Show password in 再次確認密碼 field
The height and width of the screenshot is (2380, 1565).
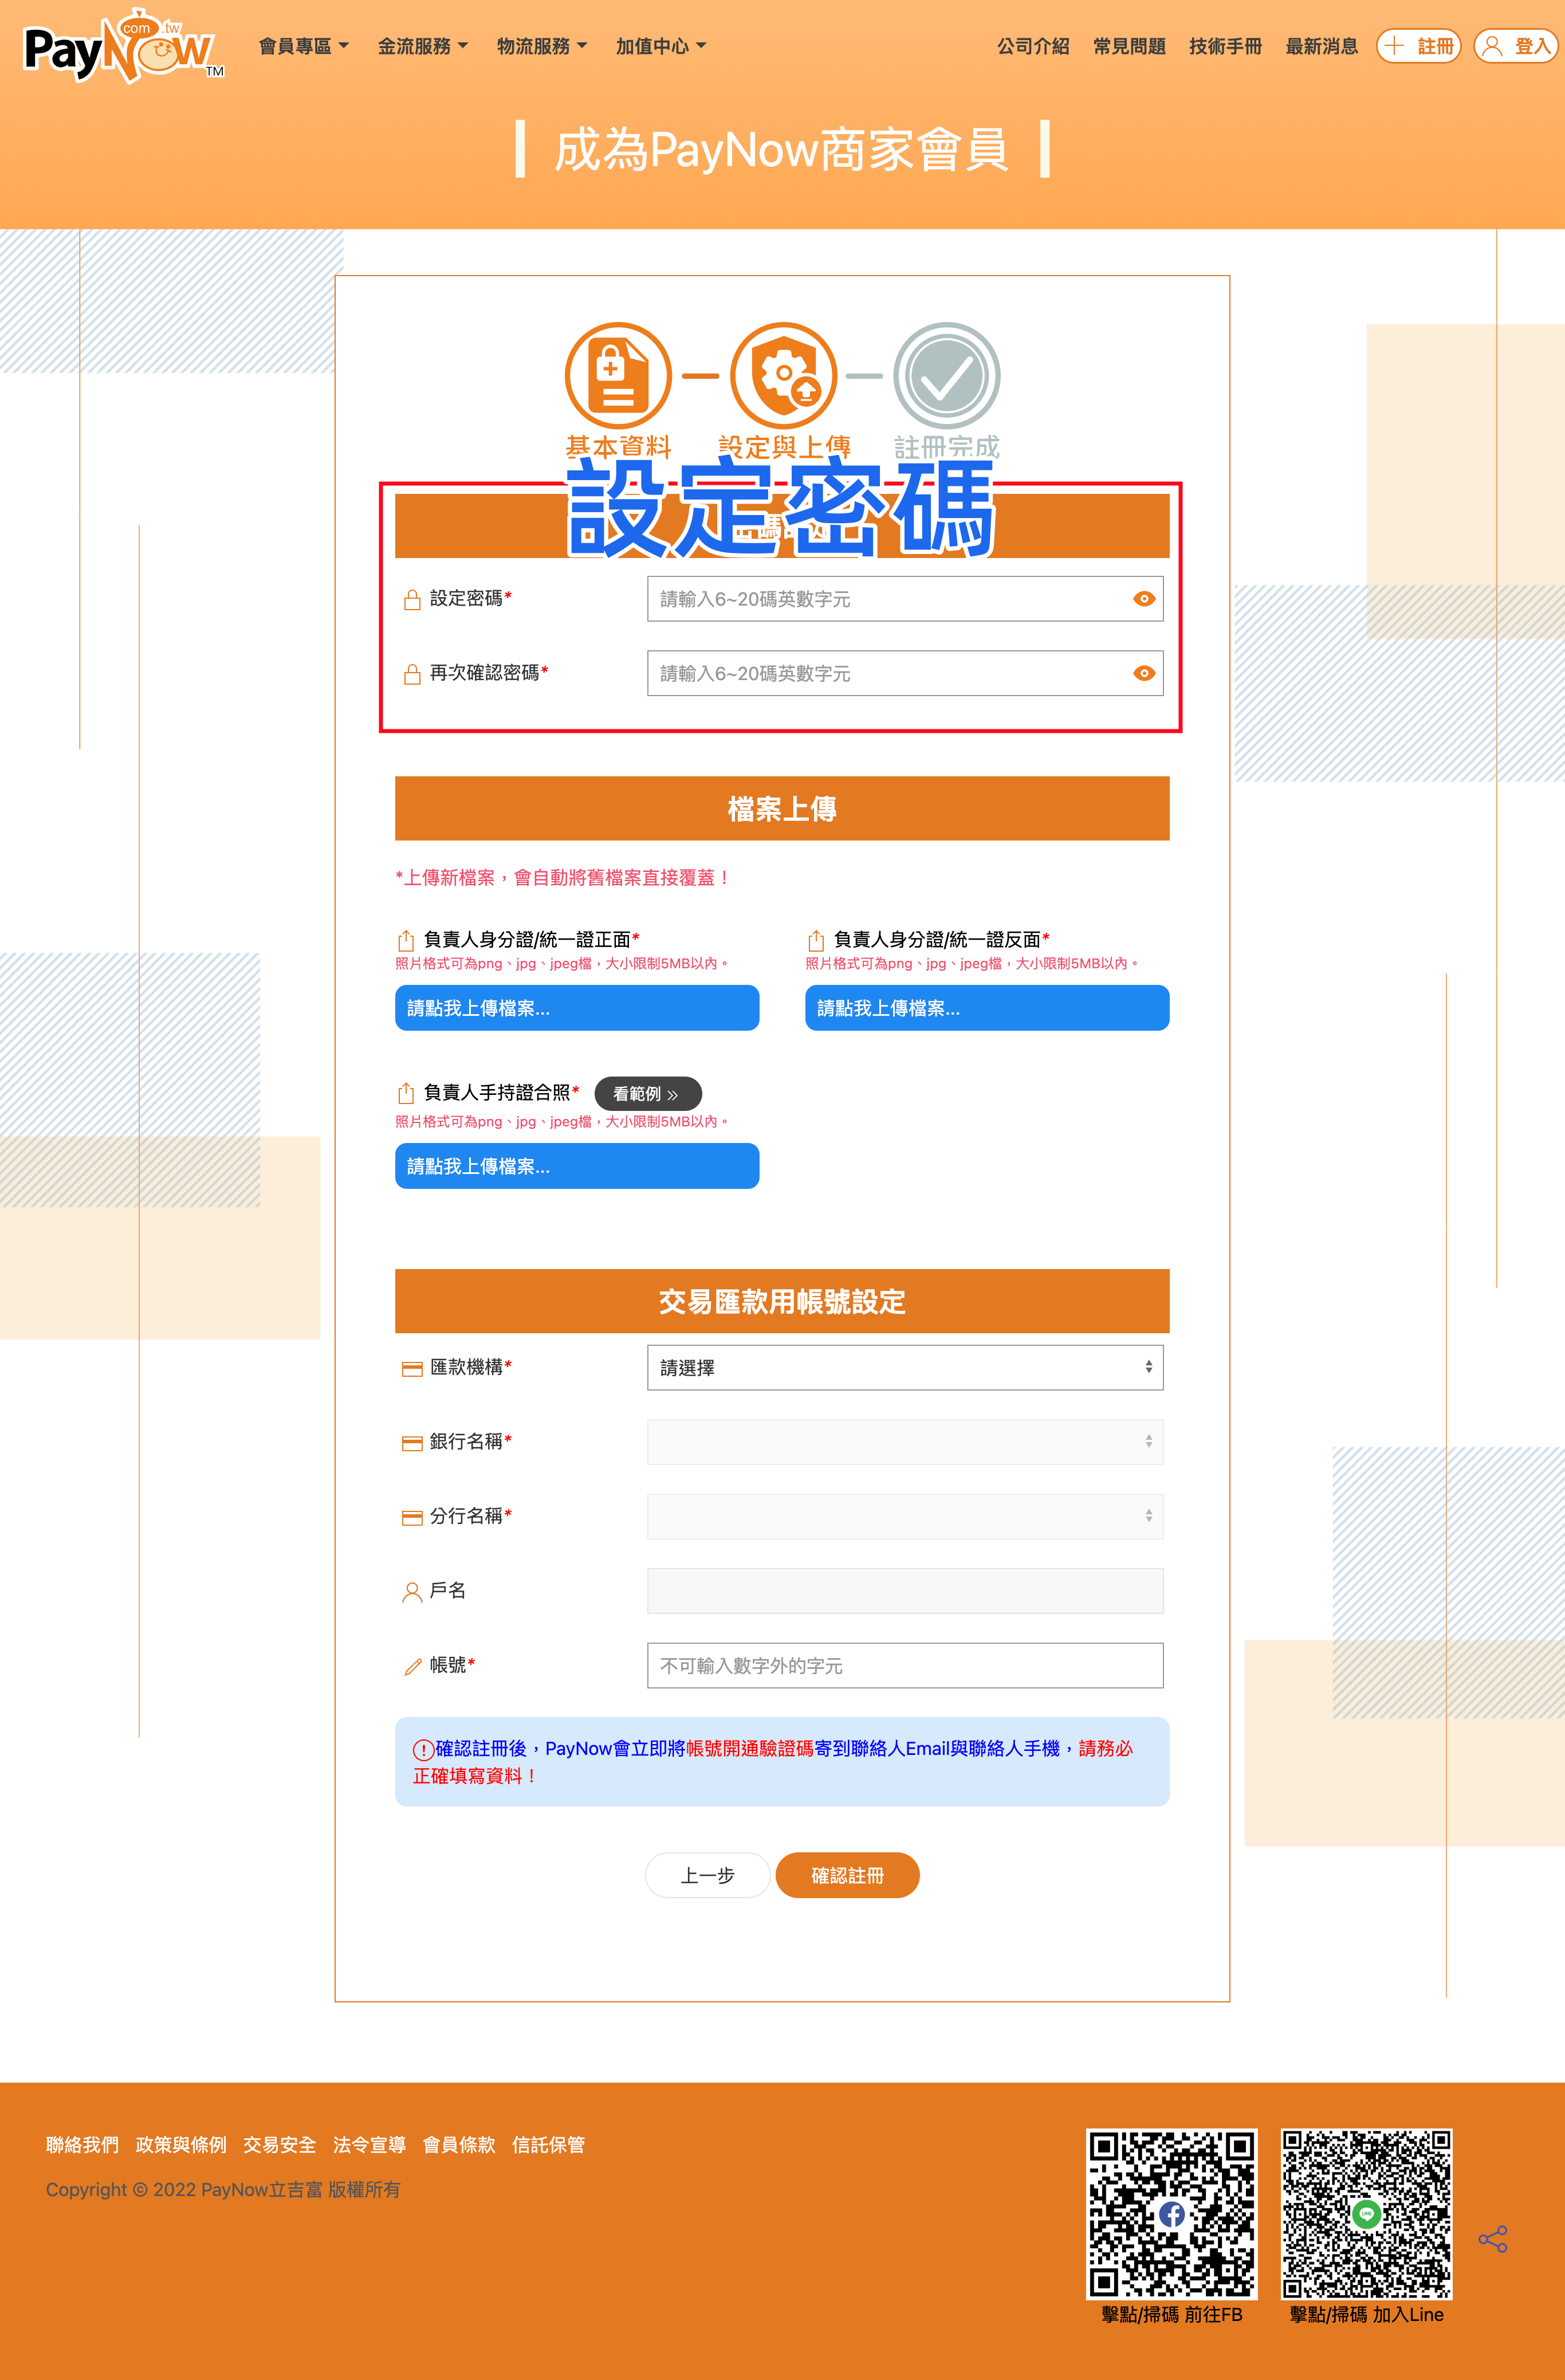point(1144,674)
